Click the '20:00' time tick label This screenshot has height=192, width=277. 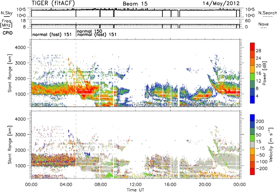point(205,185)
